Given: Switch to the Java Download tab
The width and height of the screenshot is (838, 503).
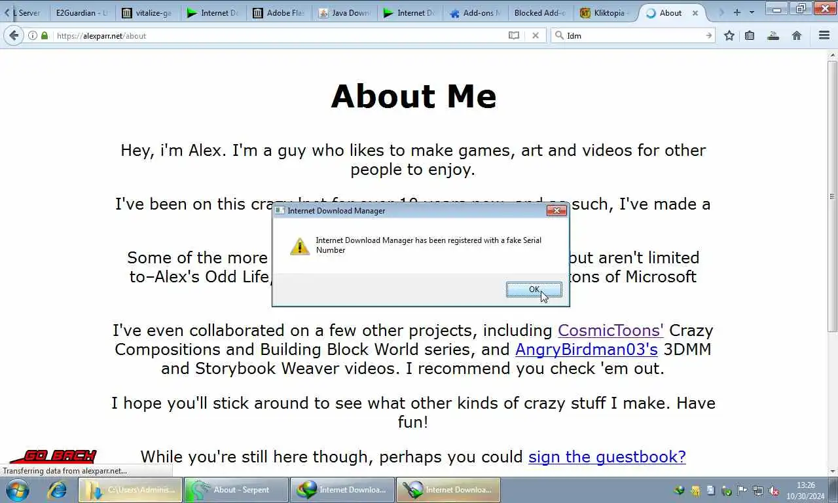Looking at the screenshot, I should pyautogui.click(x=343, y=12).
